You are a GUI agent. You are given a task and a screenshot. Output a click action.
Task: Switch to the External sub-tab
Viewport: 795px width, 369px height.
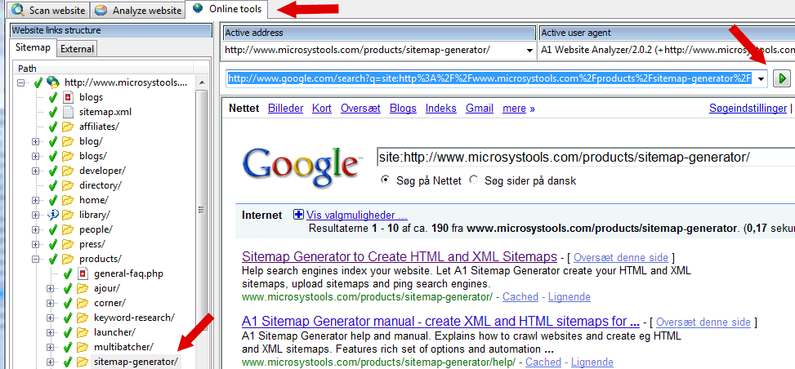pyautogui.click(x=77, y=49)
